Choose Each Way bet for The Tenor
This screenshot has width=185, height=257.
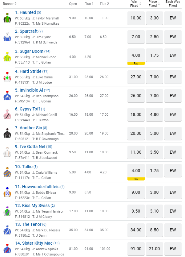(x=173, y=230)
